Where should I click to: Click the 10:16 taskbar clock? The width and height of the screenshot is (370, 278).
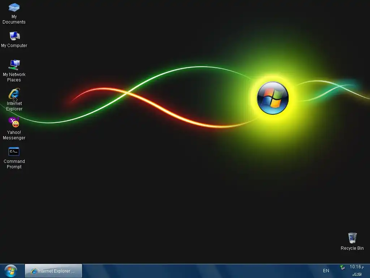pos(357,267)
